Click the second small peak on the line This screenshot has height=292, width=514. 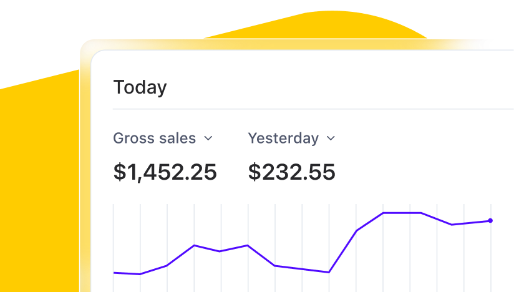[x=248, y=245]
